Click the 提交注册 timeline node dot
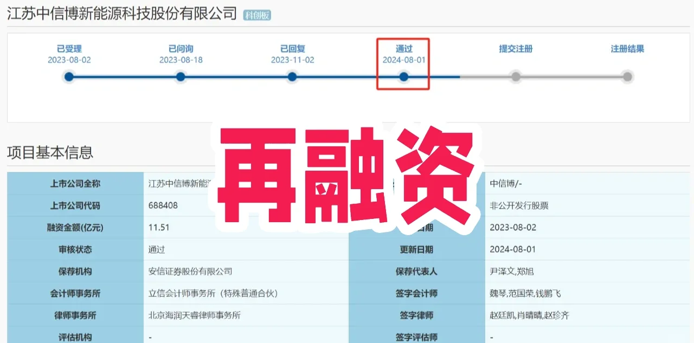The width and height of the screenshot is (694, 343). [515, 77]
